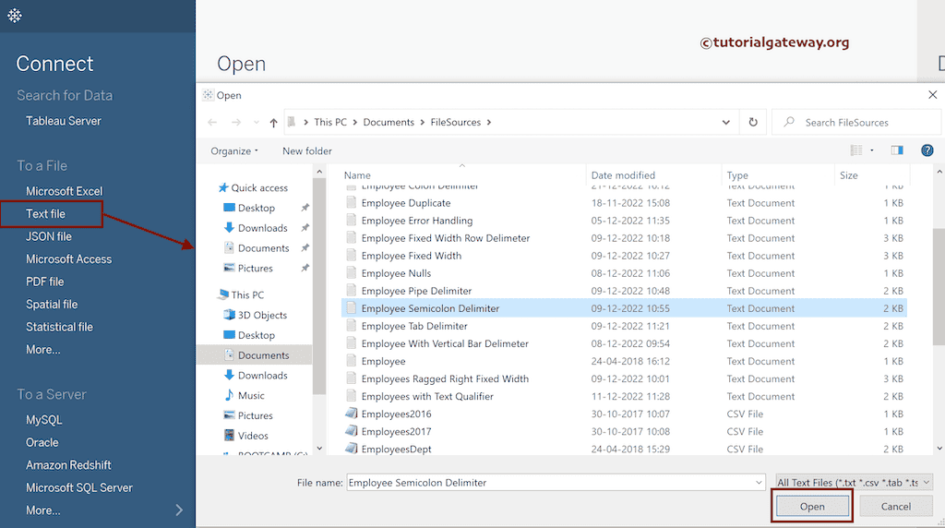Image resolution: width=945 pixels, height=528 pixels.
Task: Choose Microsoft Excel connector
Action: 65,191
